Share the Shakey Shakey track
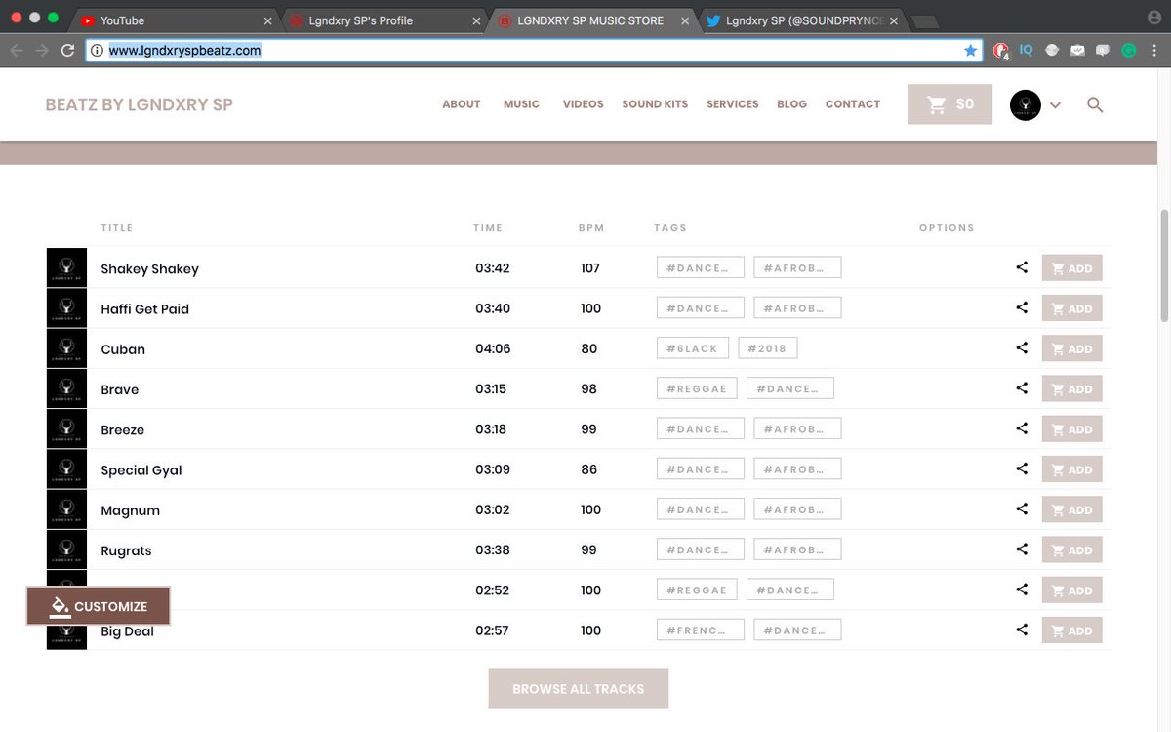 1022,267
